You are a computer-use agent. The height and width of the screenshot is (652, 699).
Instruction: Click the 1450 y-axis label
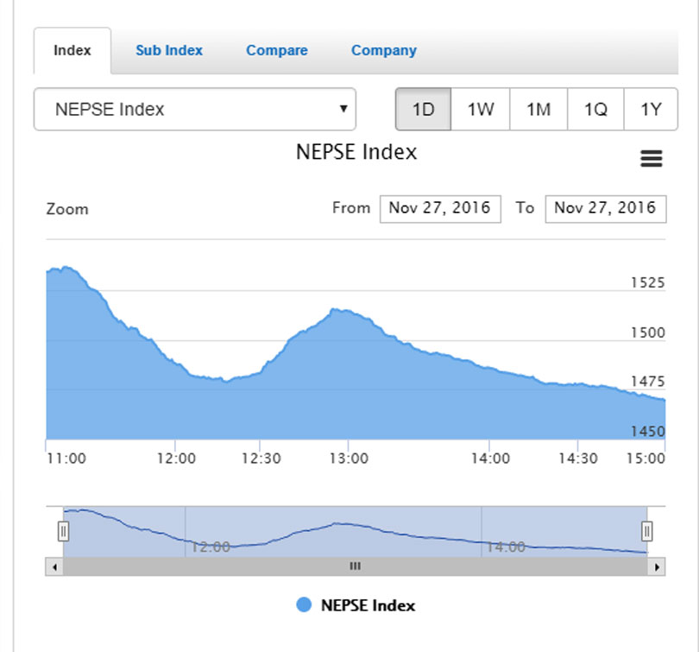point(648,432)
